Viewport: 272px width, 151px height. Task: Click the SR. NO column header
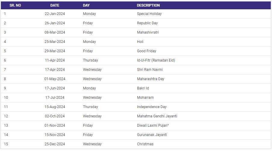[15, 5]
